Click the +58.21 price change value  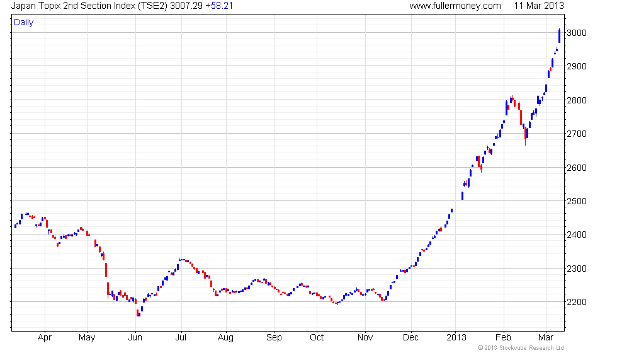coord(219,6)
